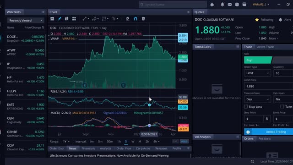The width and height of the screenshot is (293, 165).
Task: Select the Buy side button
Action: (x=258, y=60)
